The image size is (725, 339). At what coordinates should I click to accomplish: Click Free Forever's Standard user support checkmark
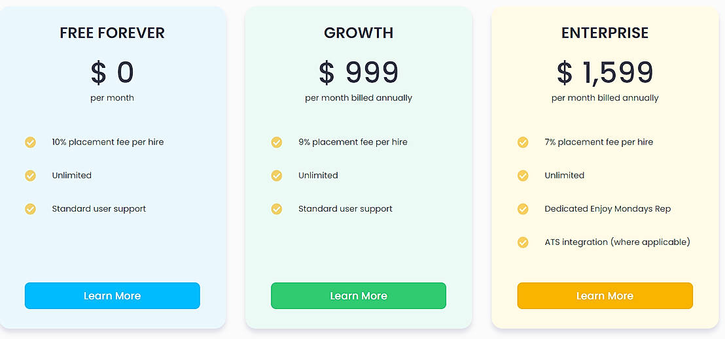30,209
